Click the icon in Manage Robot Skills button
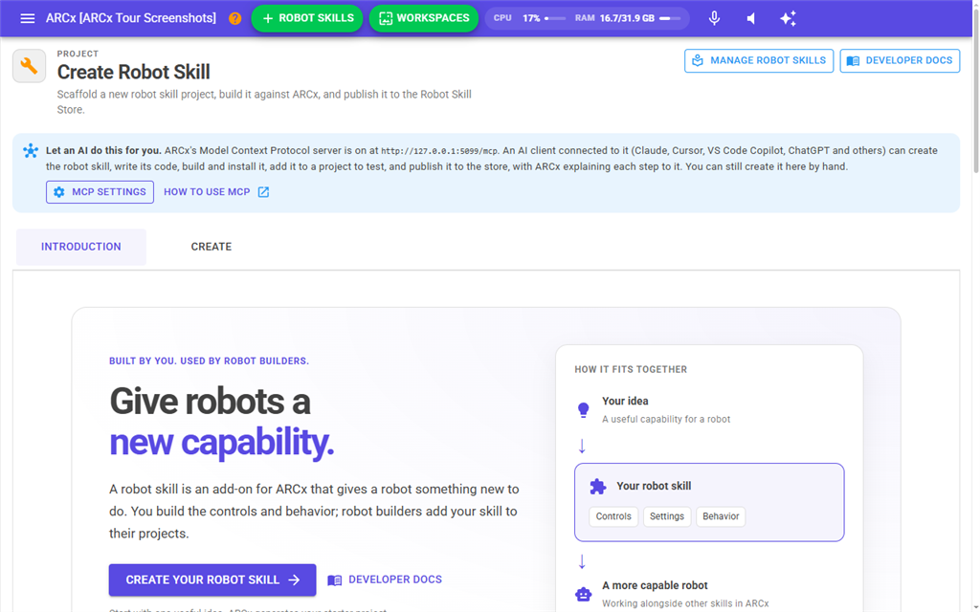This screenshot has width=980, height=612. [x=698, y=60]
